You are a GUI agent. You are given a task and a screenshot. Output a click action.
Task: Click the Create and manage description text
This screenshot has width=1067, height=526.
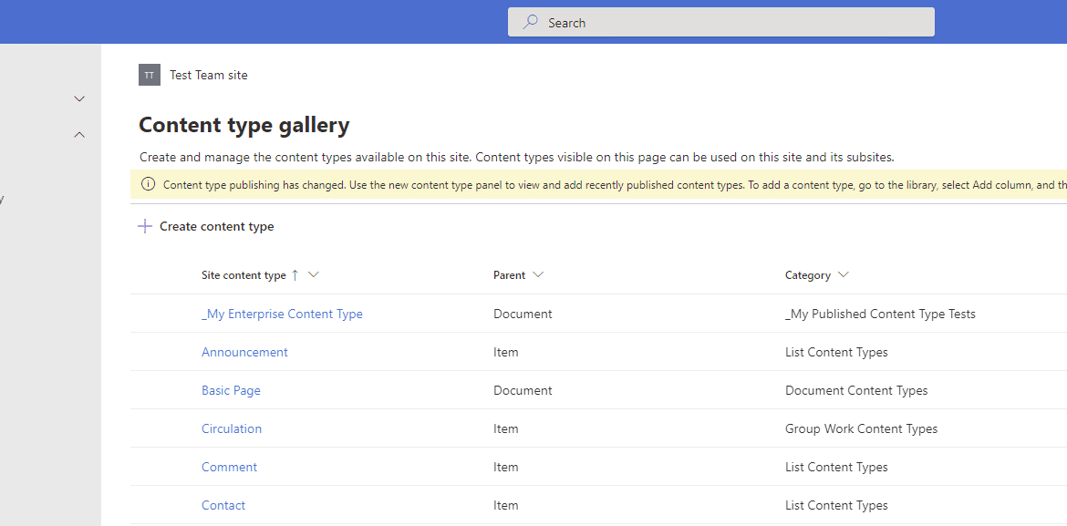516,157
